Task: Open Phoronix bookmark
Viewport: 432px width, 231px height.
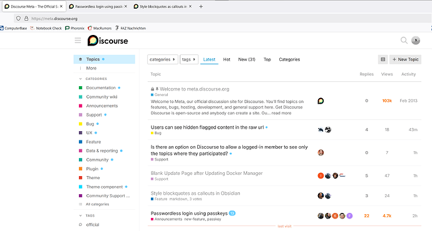Action: (x=75, y=28)
